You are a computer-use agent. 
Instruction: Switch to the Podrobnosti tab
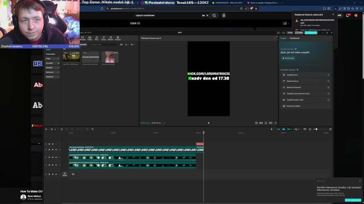(295, 38)
